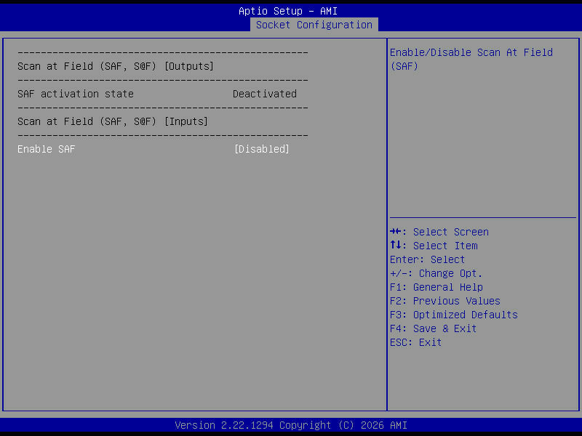Click the F4: Save & Exit hint

[x=433, y=328]
